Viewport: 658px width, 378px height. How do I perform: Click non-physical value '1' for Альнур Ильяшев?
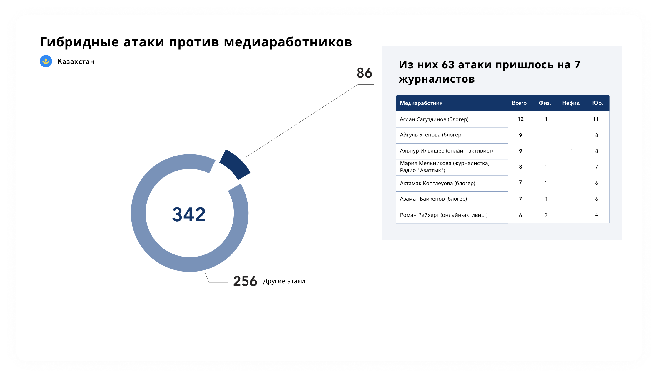pos(572,151)
